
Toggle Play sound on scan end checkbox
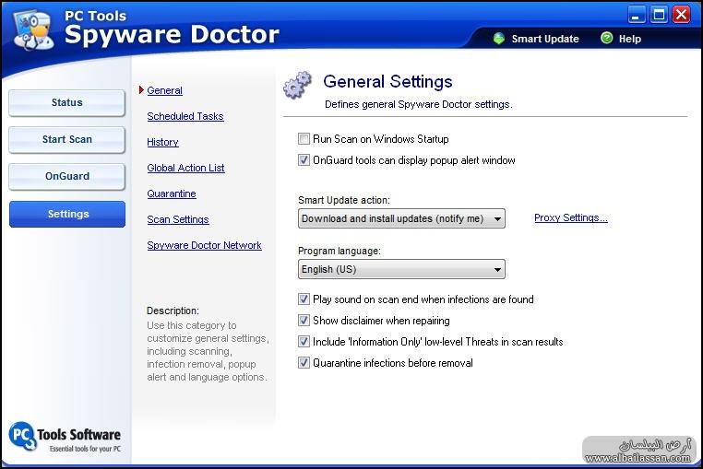click(x=304, y=299)
